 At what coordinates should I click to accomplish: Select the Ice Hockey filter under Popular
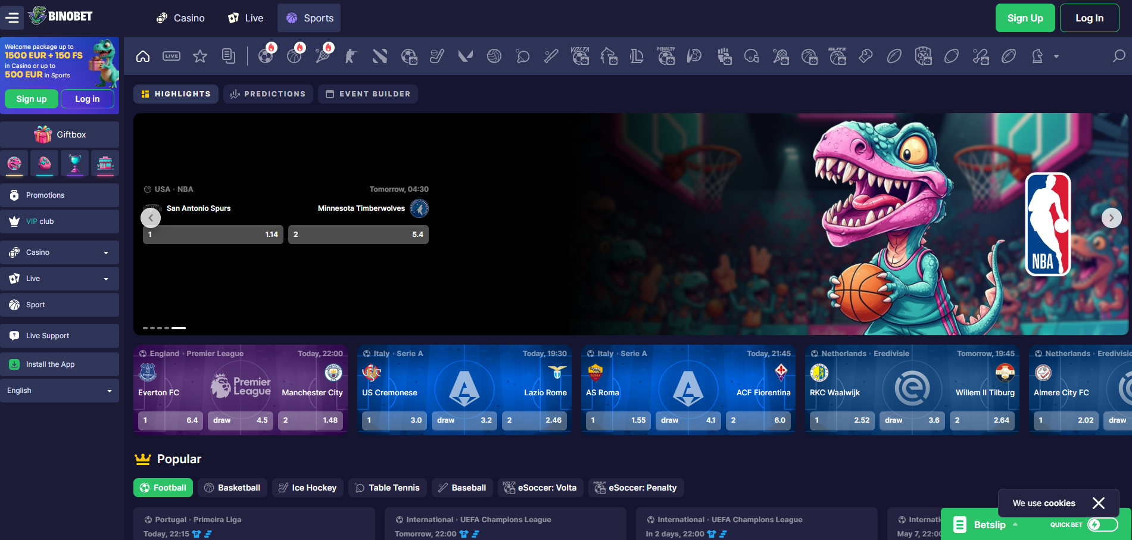[x=308, y=488]
